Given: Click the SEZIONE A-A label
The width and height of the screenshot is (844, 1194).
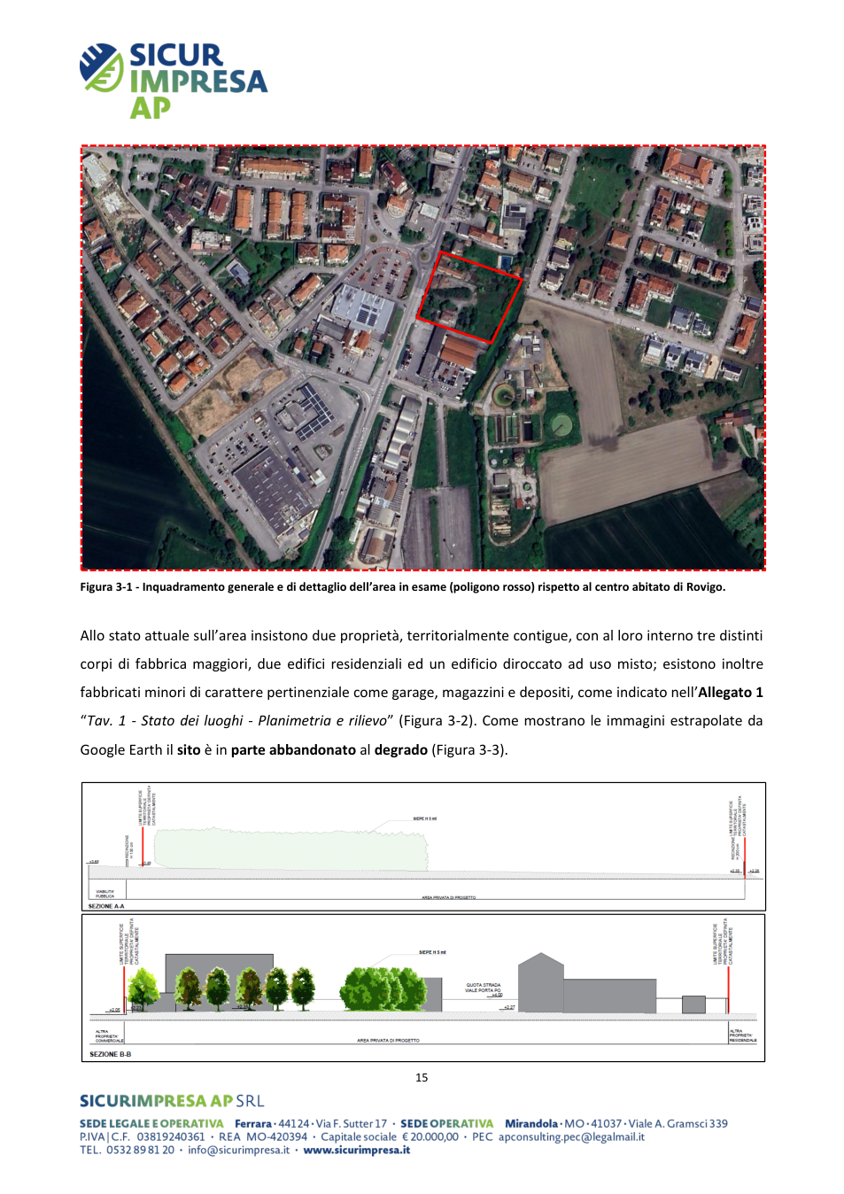Looking at the screenshot, I should click(106, 906).
